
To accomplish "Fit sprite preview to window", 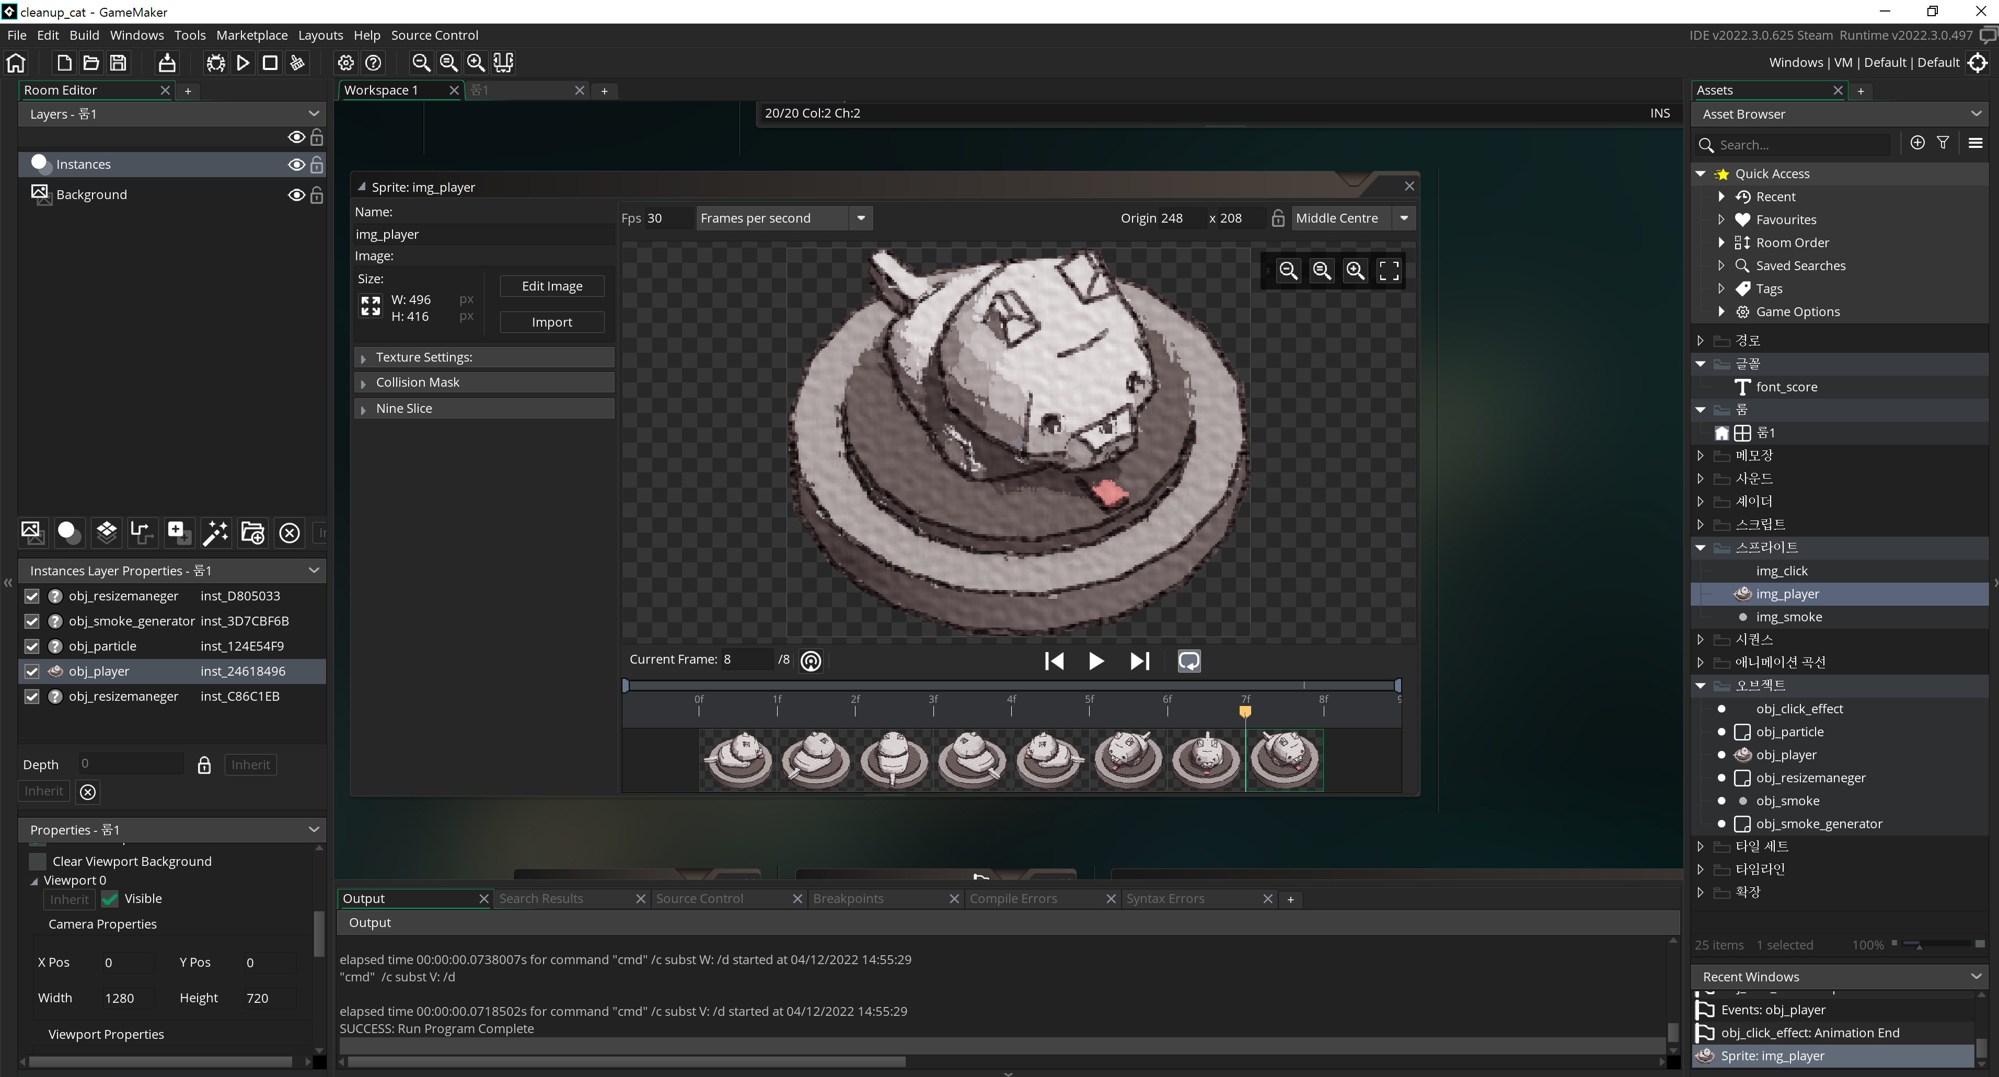I will (1388, 270).
